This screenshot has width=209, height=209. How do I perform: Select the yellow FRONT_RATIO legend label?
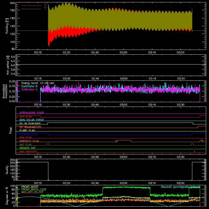pyautogui.click(x=30, y=187)
